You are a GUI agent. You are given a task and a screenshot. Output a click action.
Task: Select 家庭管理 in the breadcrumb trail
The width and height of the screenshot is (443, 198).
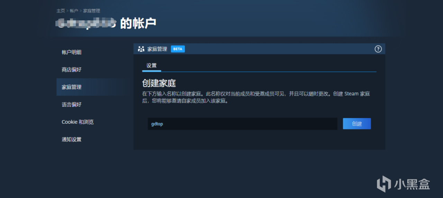tap(92, 11)
